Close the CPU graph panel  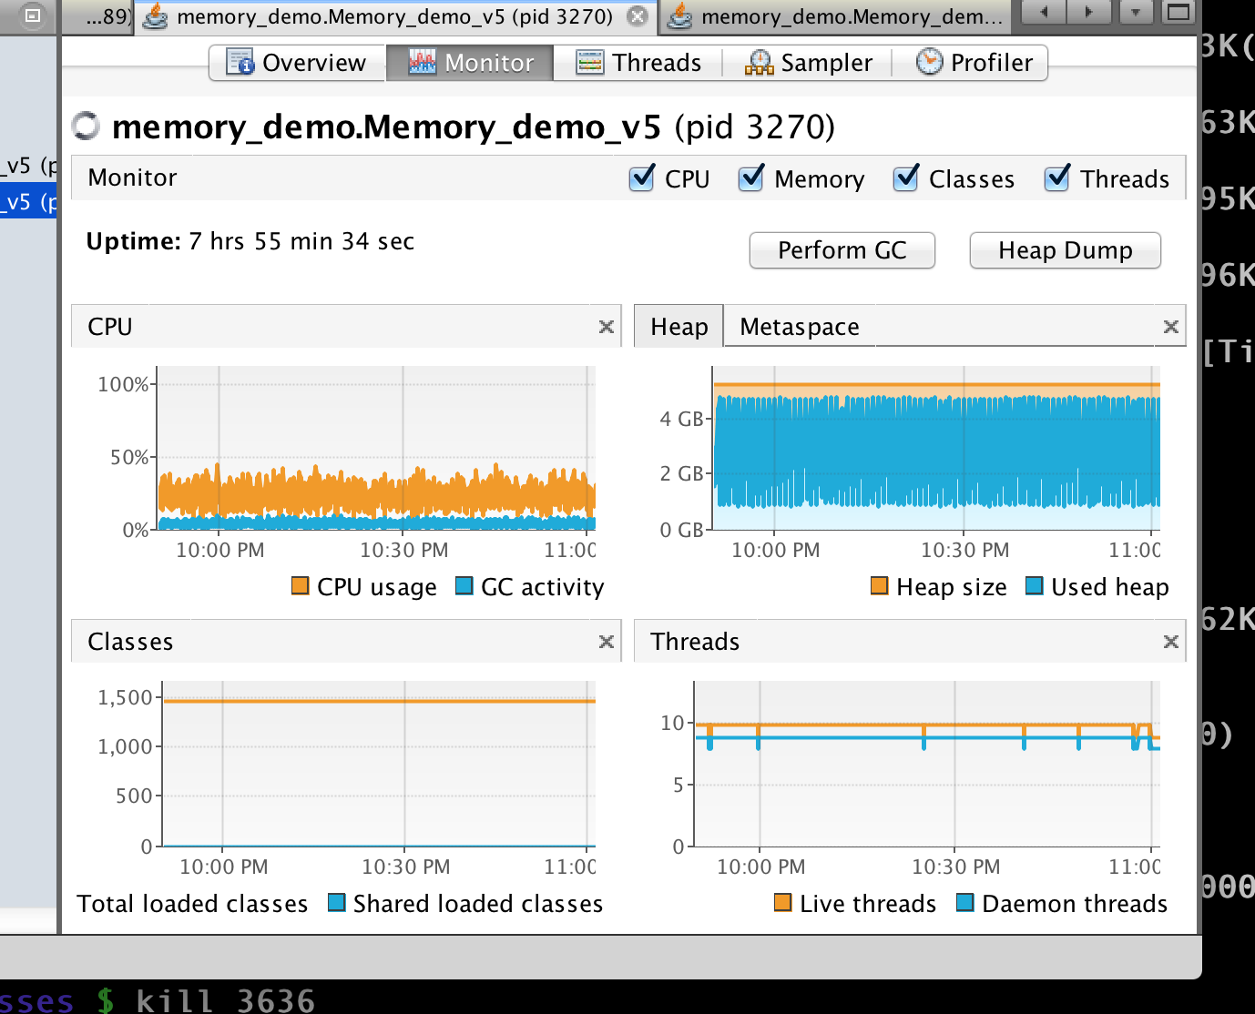607,327
